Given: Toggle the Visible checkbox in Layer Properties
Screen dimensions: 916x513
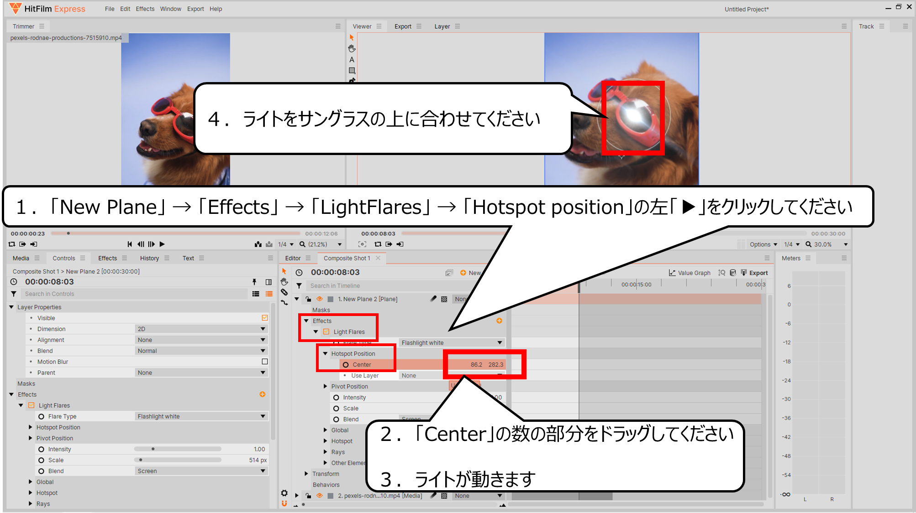Looking at the screenshot, I should coord(265,318).
